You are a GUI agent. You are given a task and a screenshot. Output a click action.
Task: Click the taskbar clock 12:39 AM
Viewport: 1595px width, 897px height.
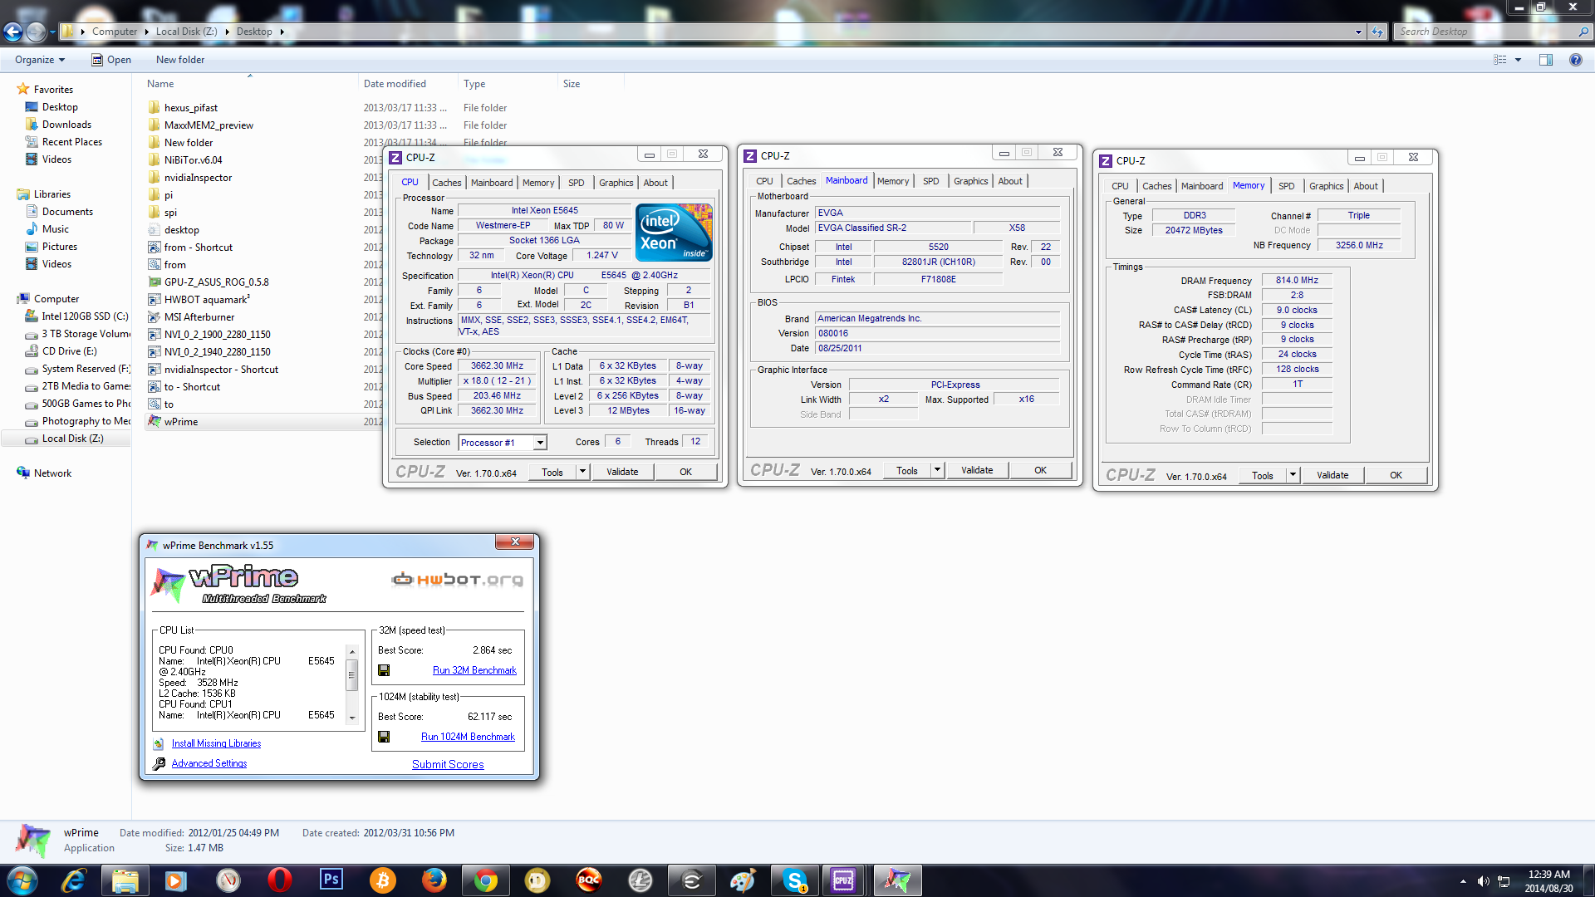[x=1548, y=875]
